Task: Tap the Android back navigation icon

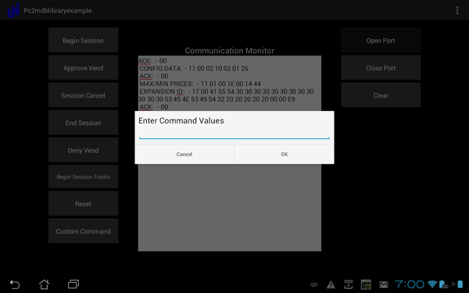Action: click(15, 284)
